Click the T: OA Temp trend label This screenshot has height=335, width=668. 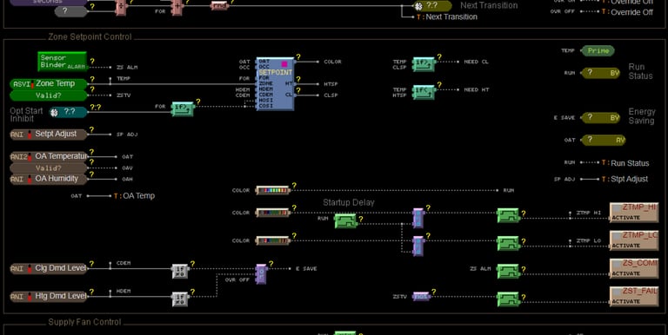[134, 196]
